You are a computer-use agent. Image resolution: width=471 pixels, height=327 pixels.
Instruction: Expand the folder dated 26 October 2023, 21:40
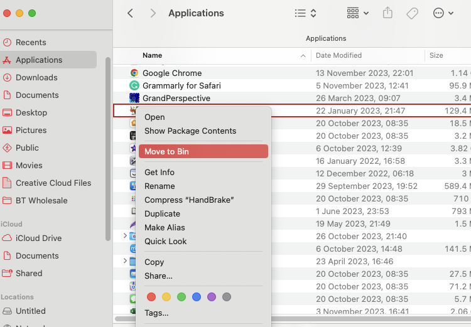coord(125,236)
